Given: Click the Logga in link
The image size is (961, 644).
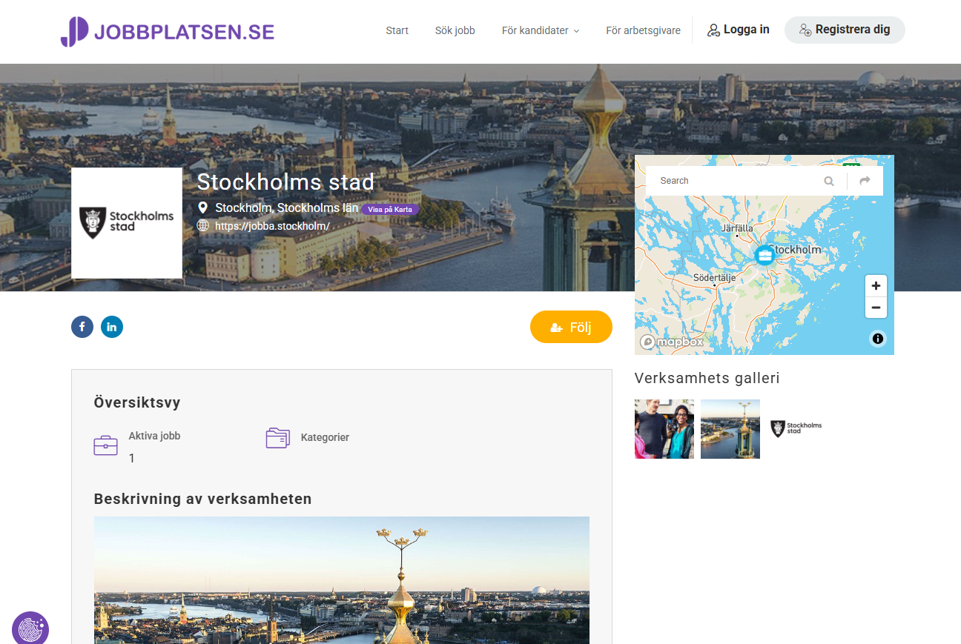Looking at the screenshot, I should (738, 30).
